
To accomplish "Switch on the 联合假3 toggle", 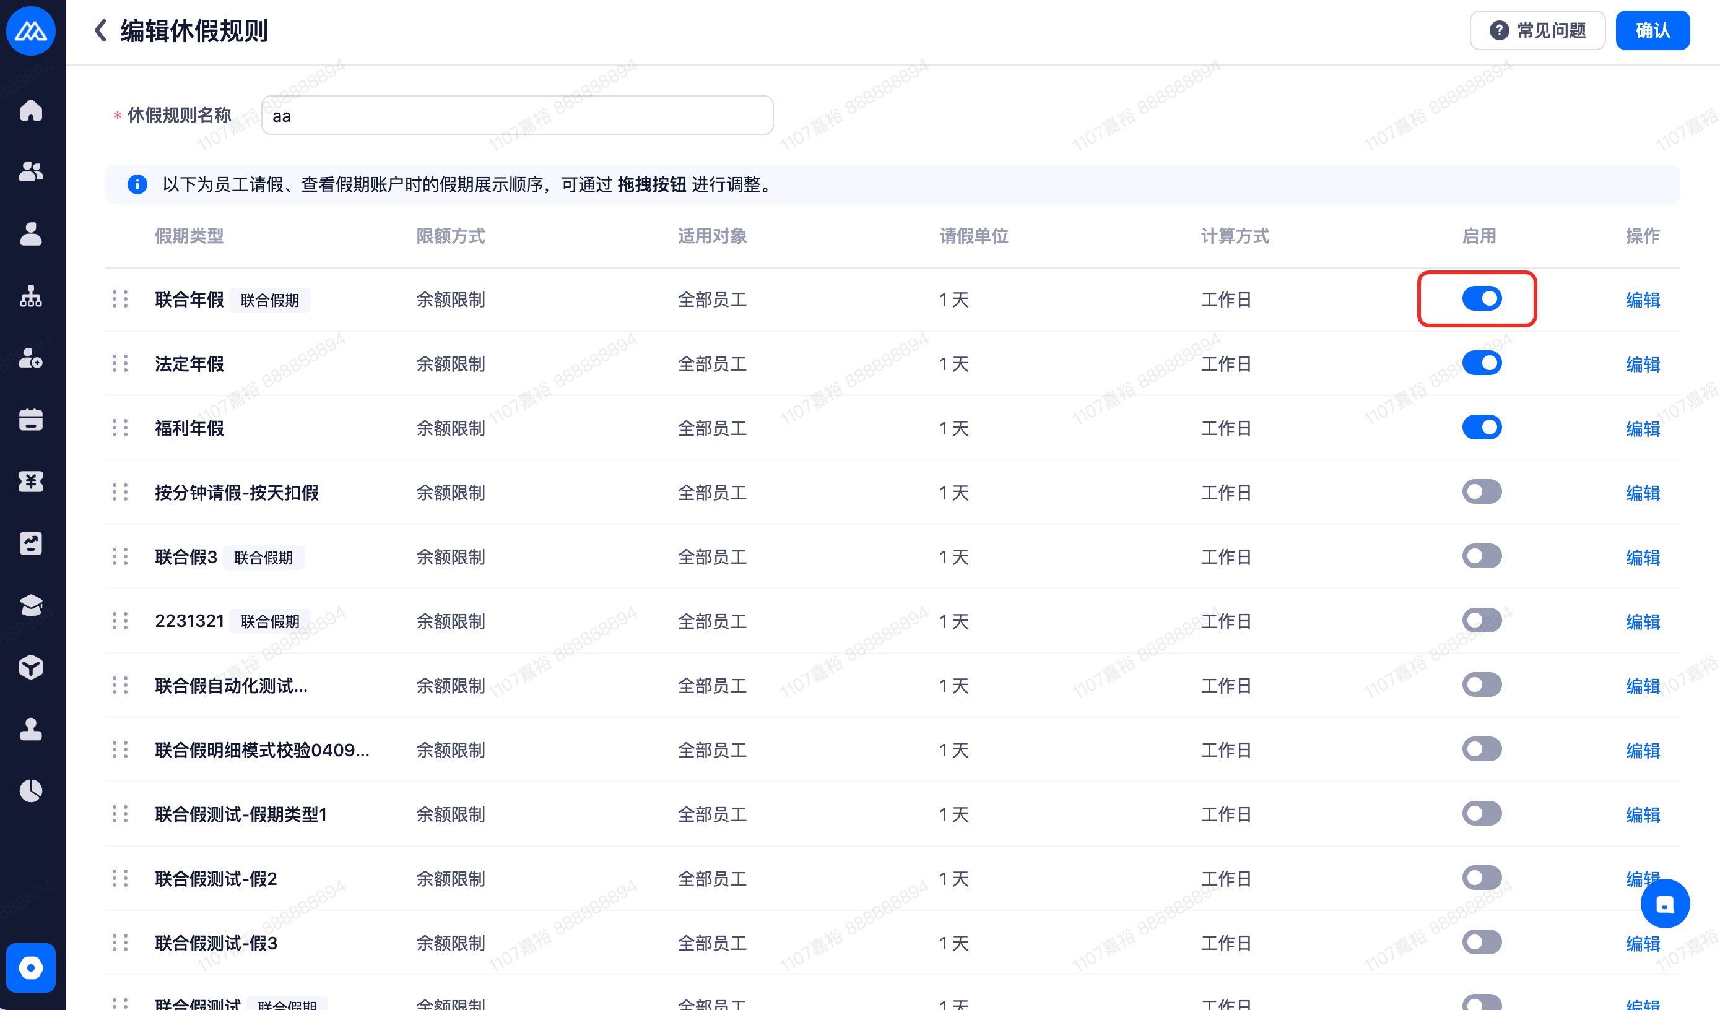I will (x=1481, y=556).
